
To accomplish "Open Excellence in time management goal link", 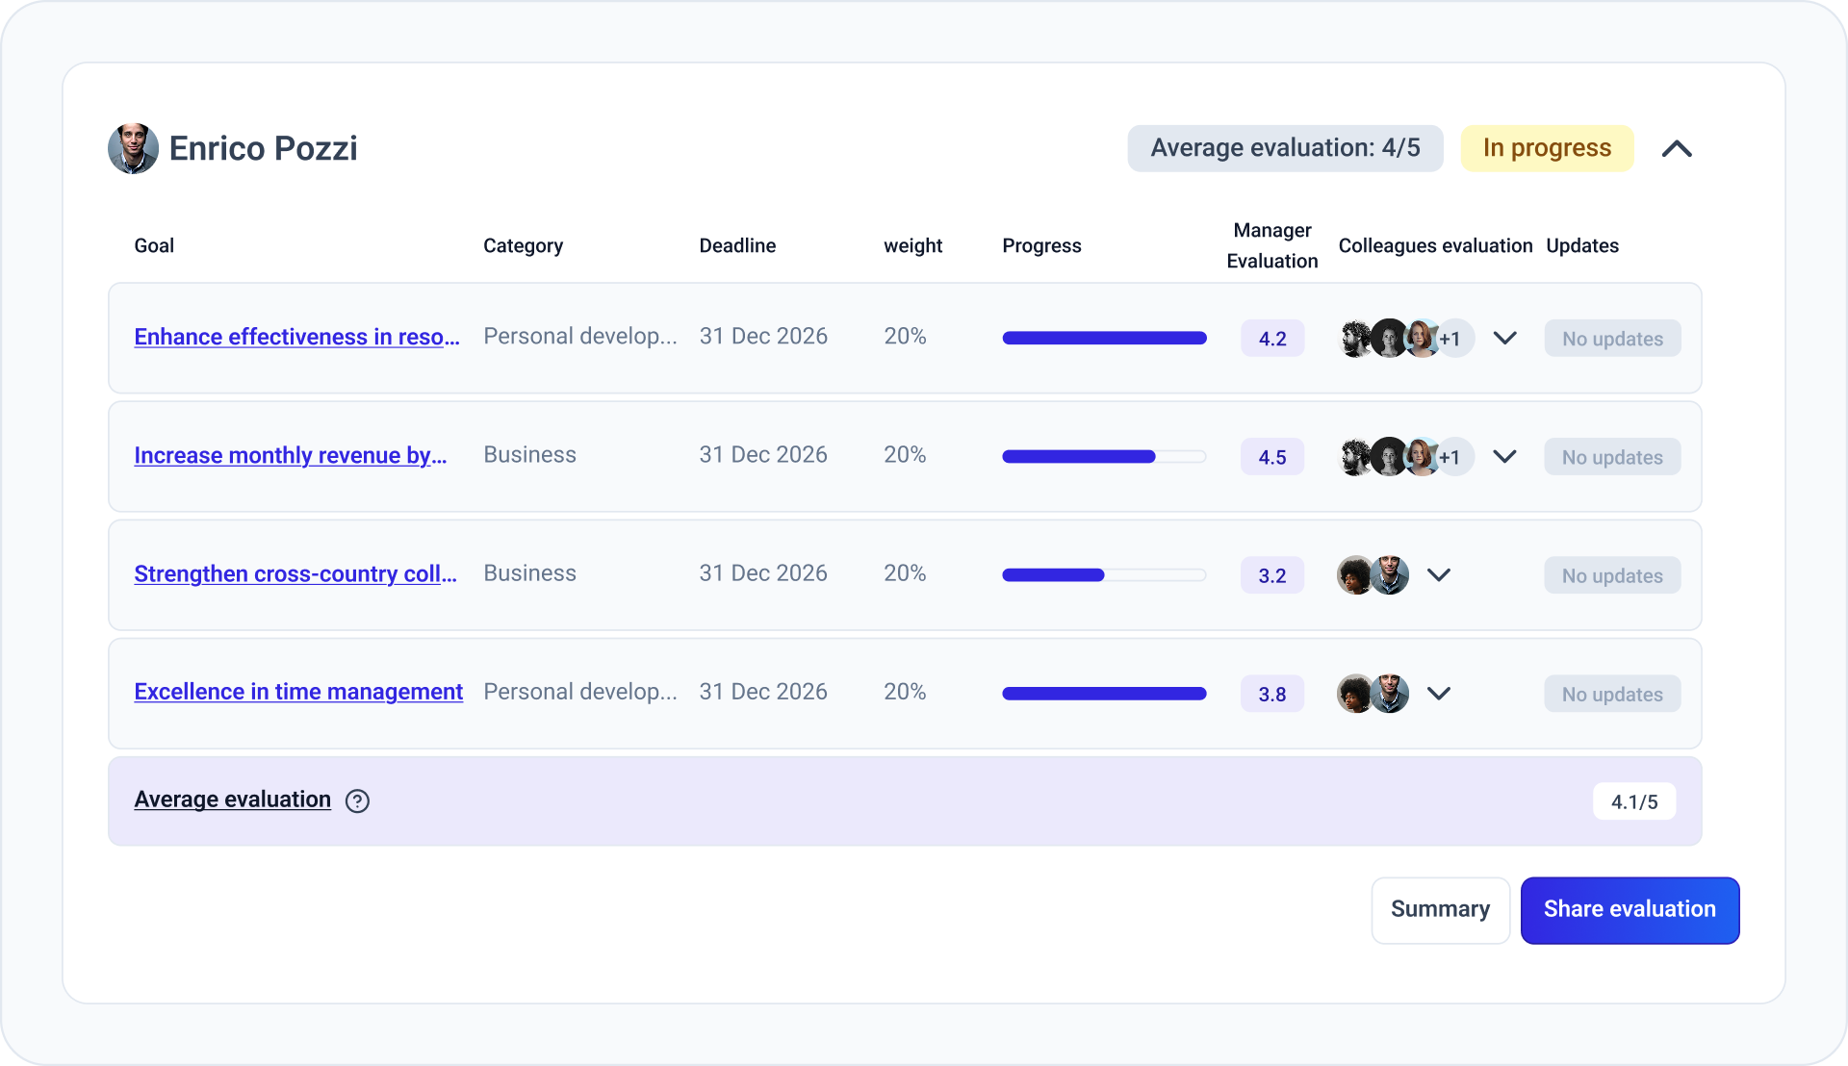I will click(x=298, y=692).
